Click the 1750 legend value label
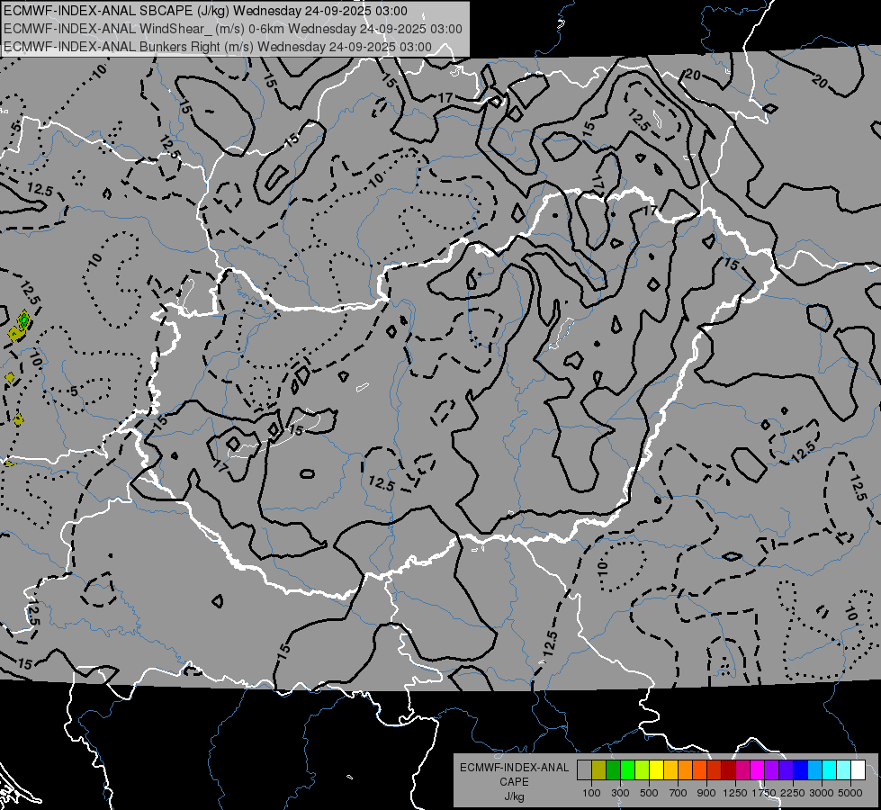881x810 pixels. [764, 793]
